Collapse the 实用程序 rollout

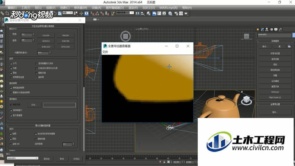pos(275,41)
